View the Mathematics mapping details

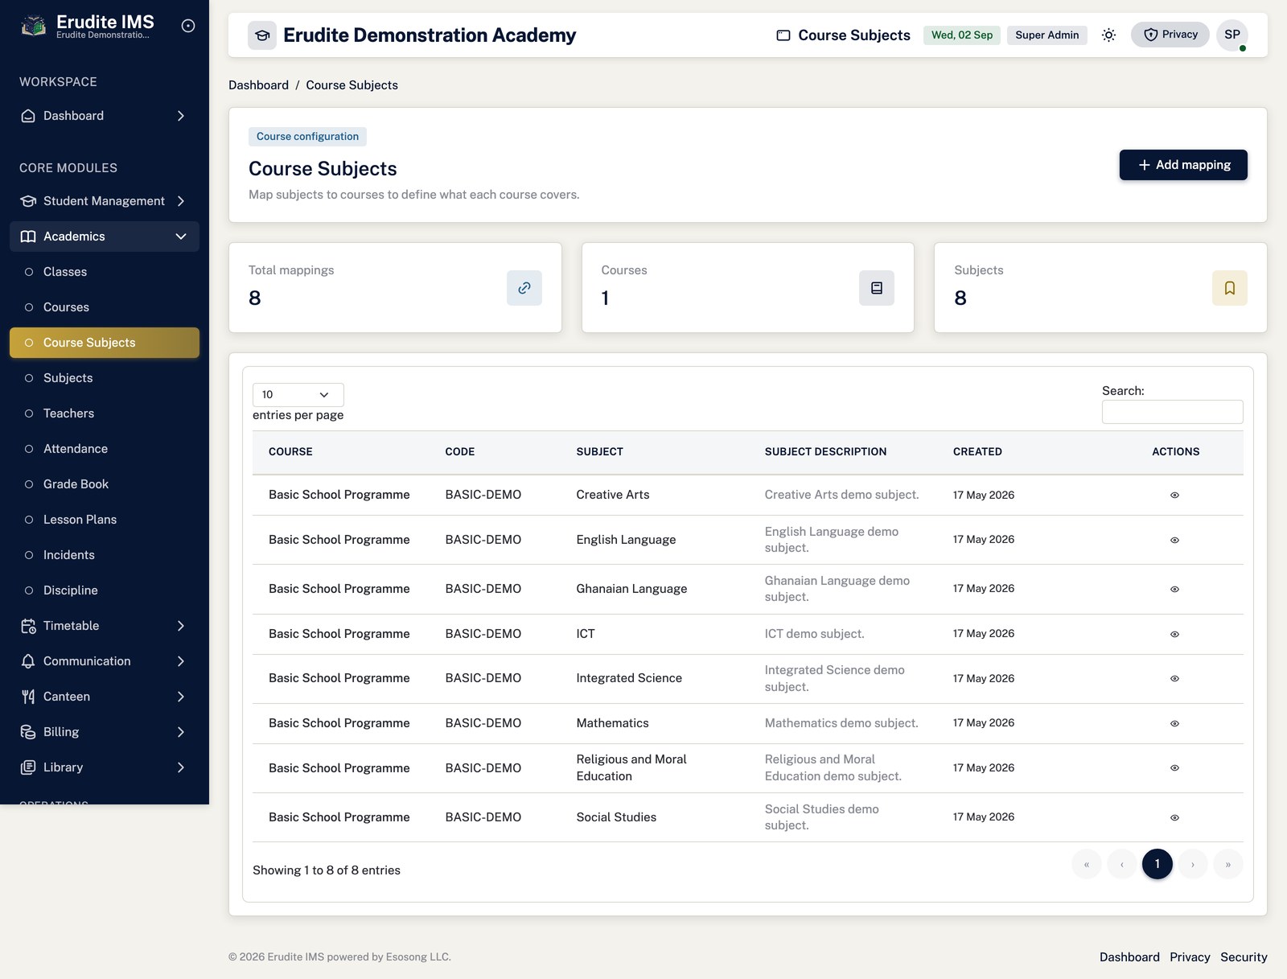click(1174, 724)
